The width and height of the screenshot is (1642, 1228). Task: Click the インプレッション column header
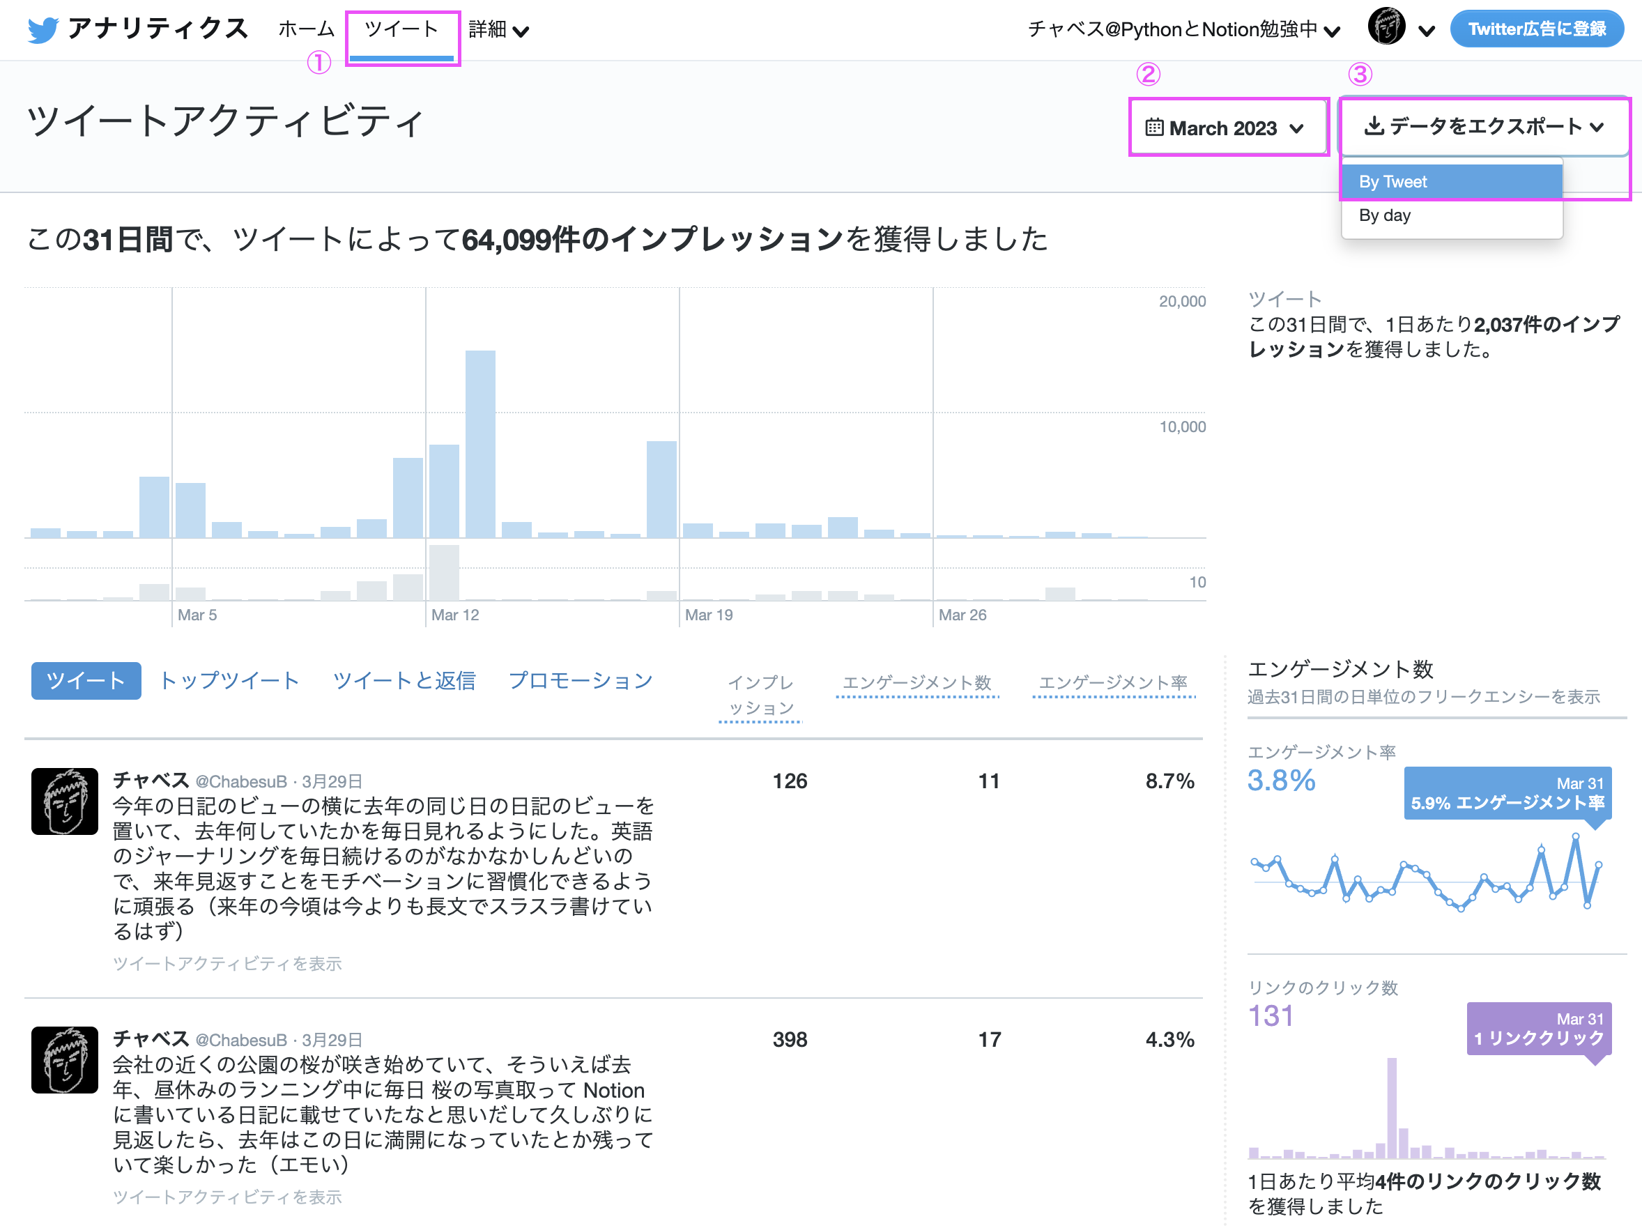tap(761, 695)
